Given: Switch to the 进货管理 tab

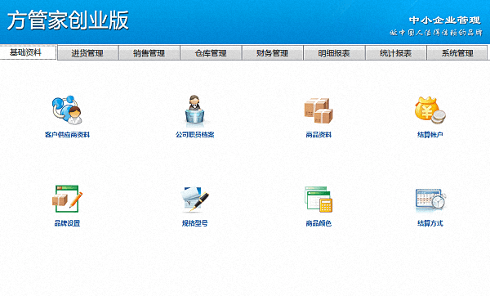Looking at the screenshot, I should (88, 53).
